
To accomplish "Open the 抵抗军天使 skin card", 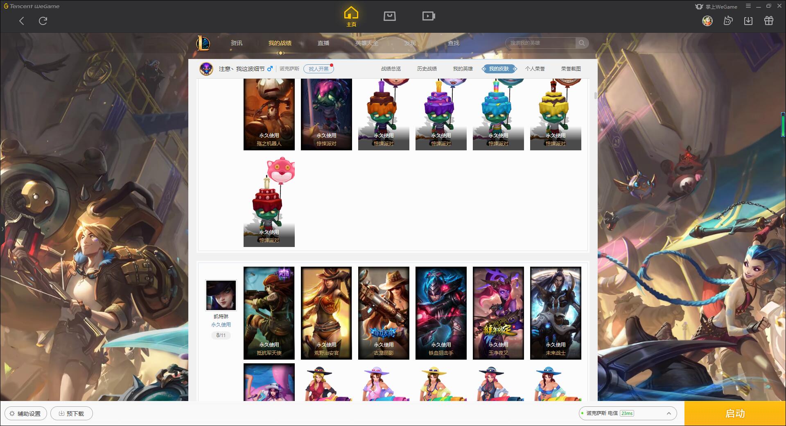I will coord(269,313).
